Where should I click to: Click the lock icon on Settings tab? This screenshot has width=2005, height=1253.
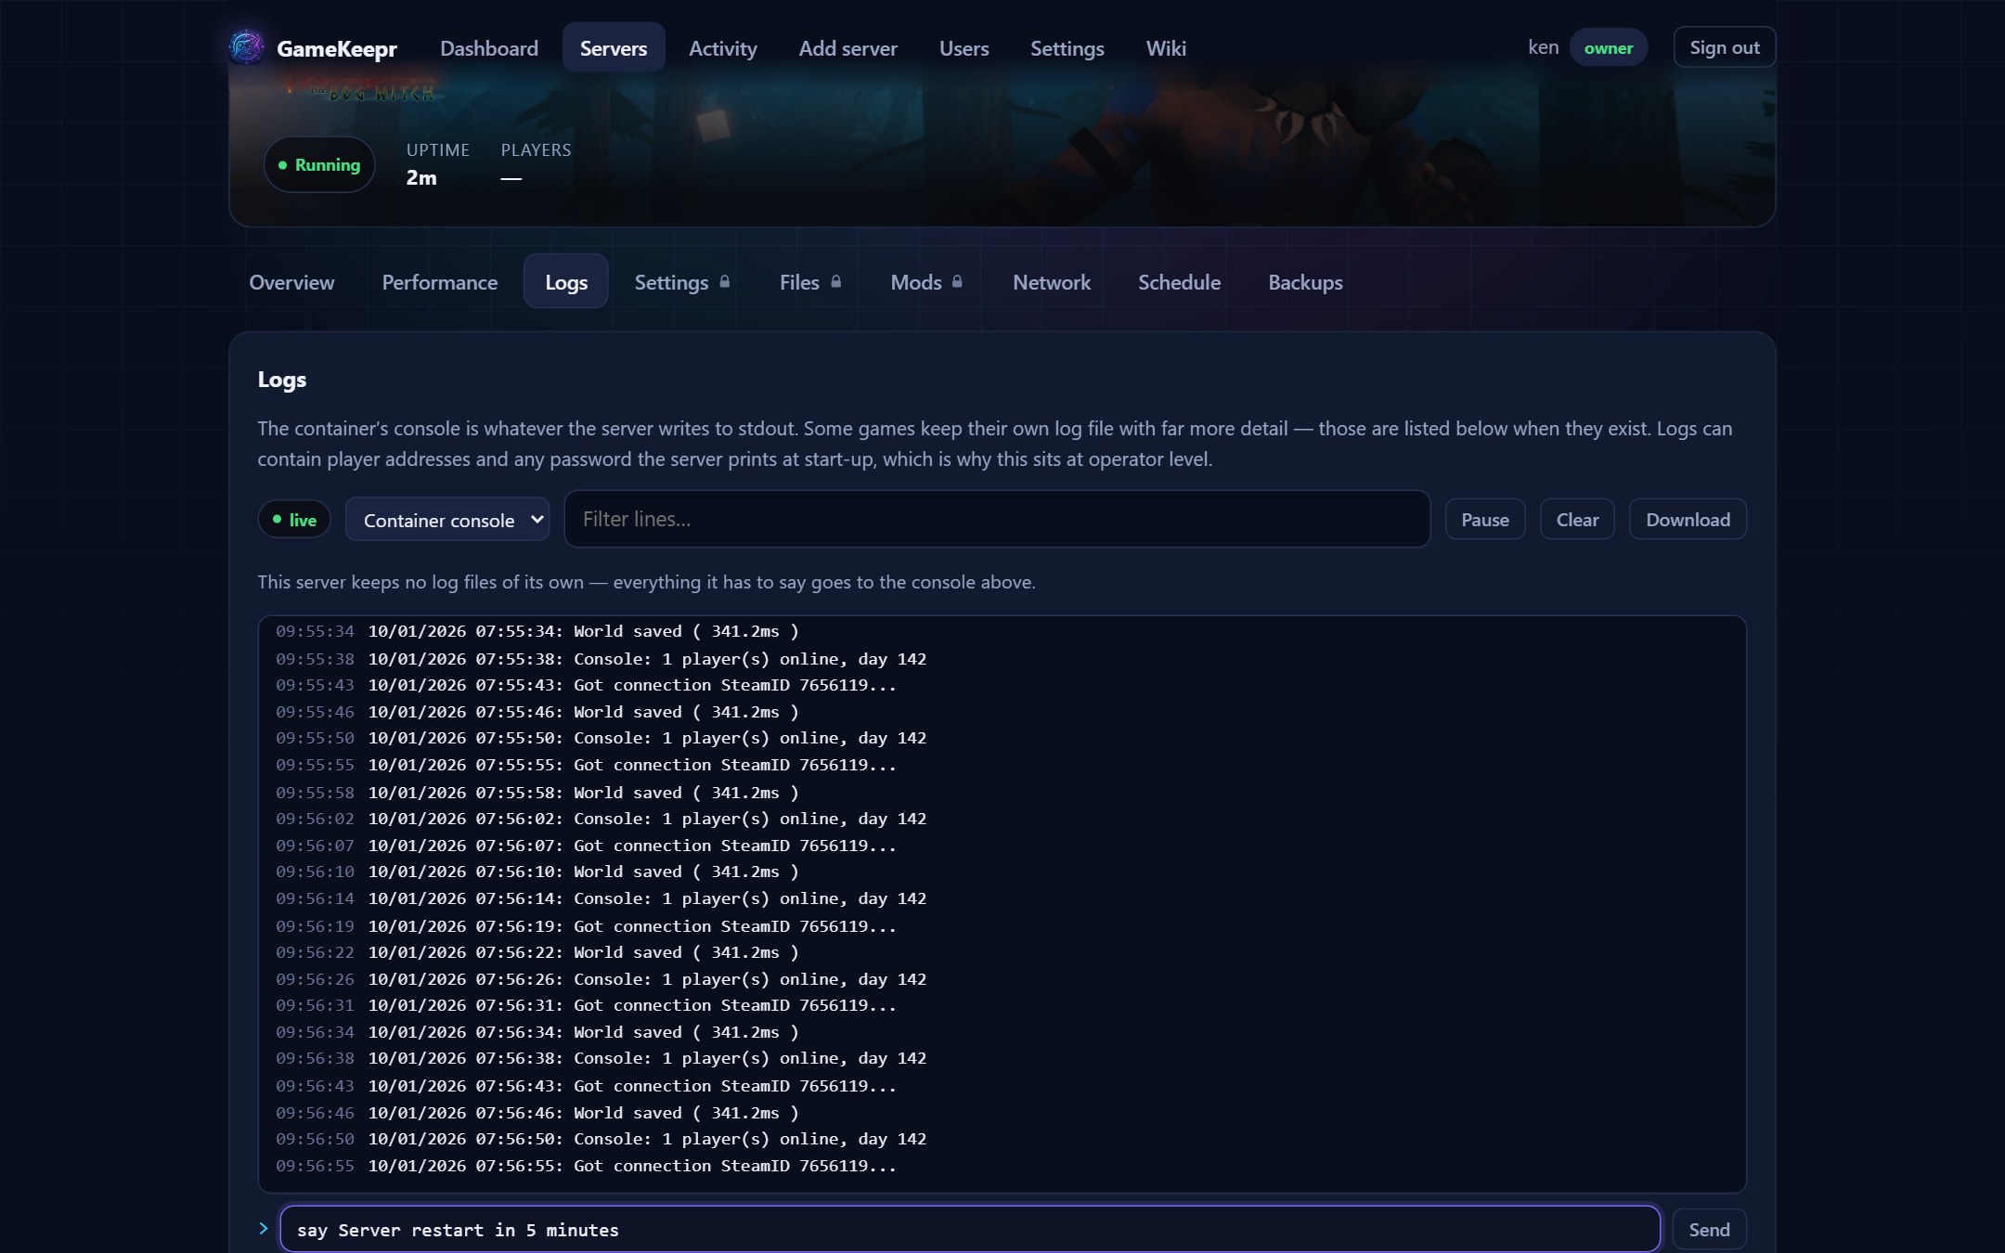725,281
